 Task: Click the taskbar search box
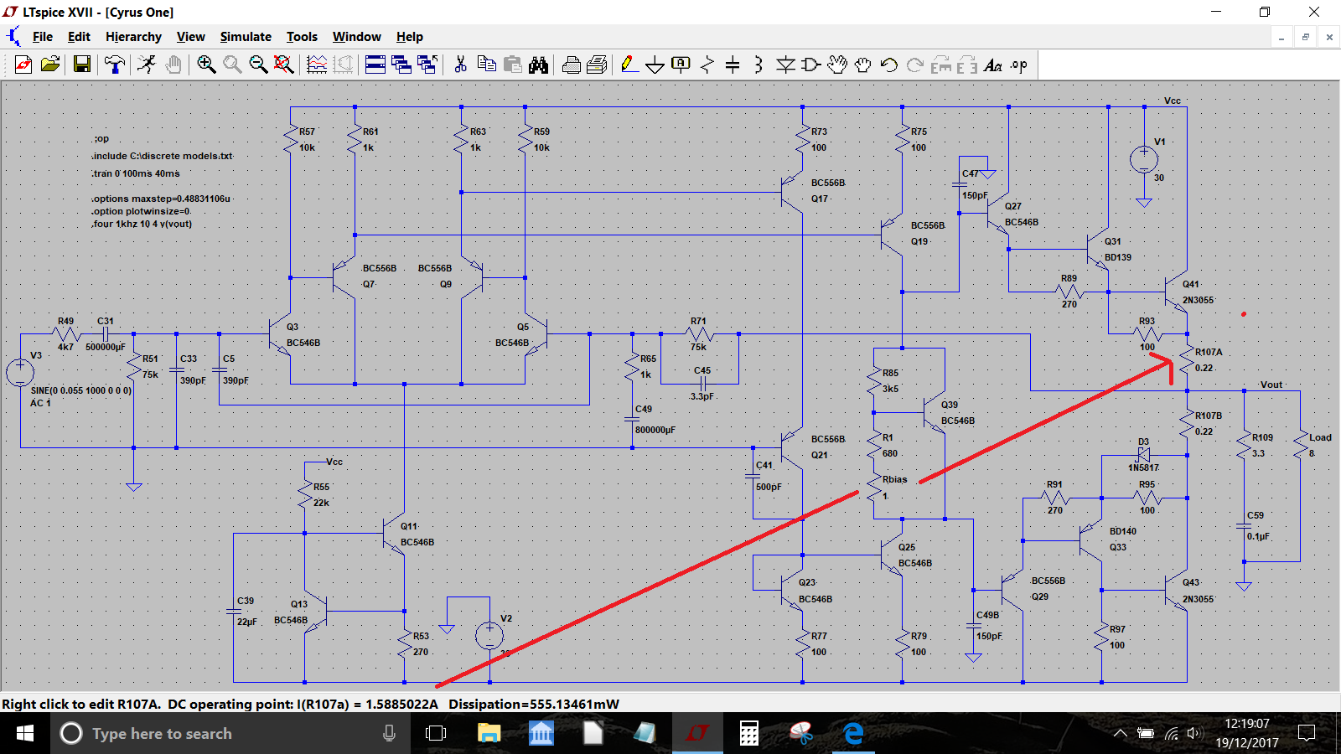pyautogui.click(x=230, y=733)
